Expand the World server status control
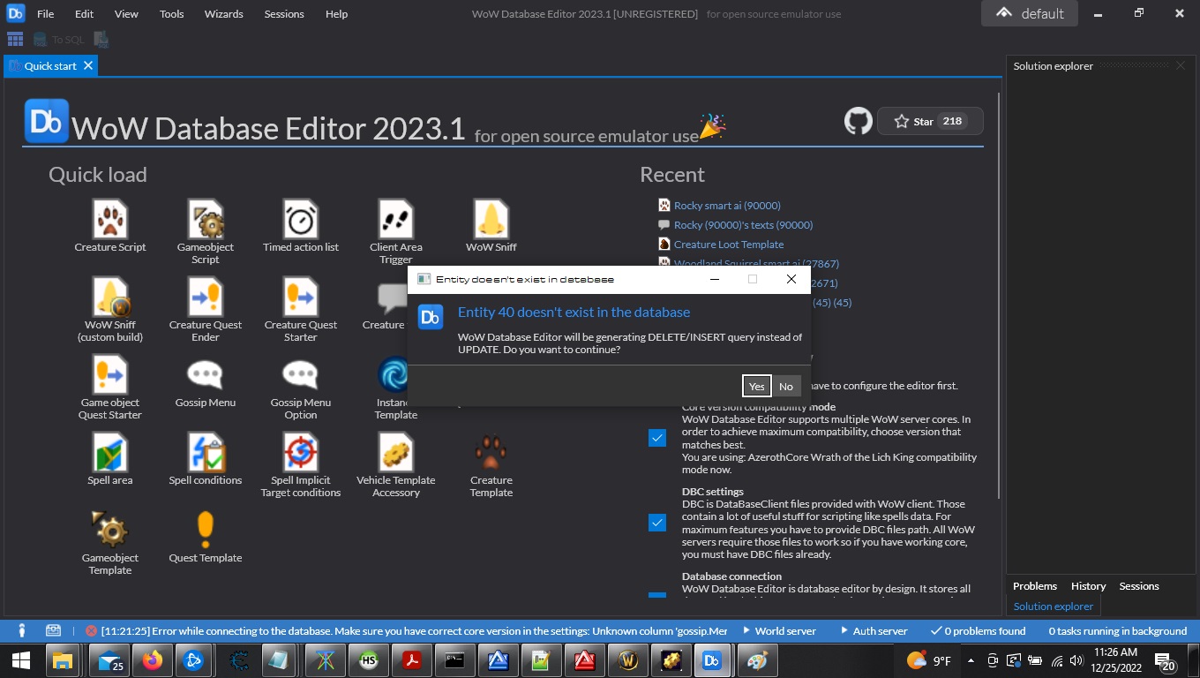 click(779, 630)
